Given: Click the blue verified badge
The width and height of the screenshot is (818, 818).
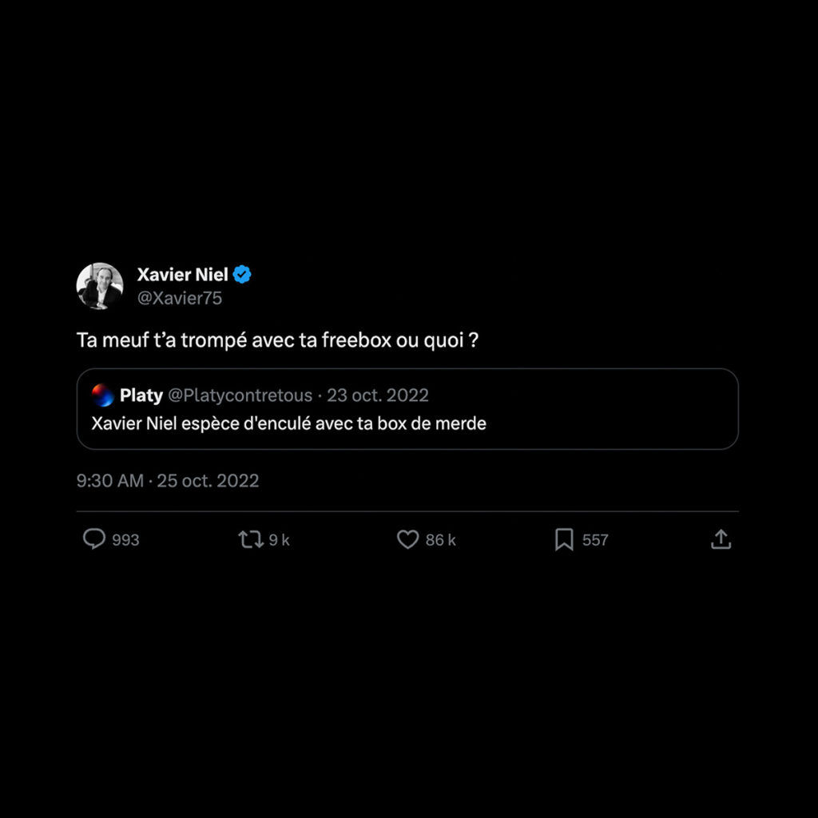Looking at the screenshot, I should click(242, 276).
